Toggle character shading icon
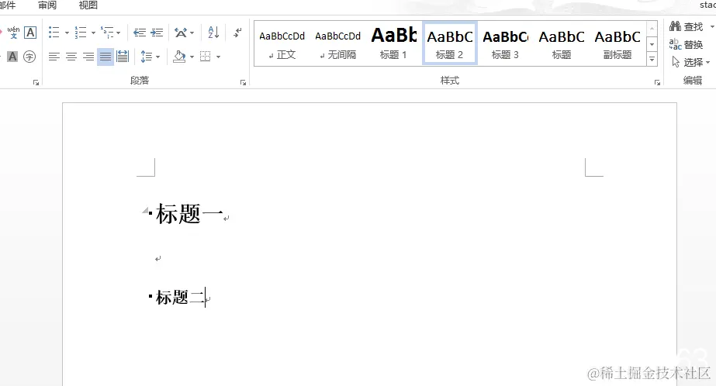 12,57
